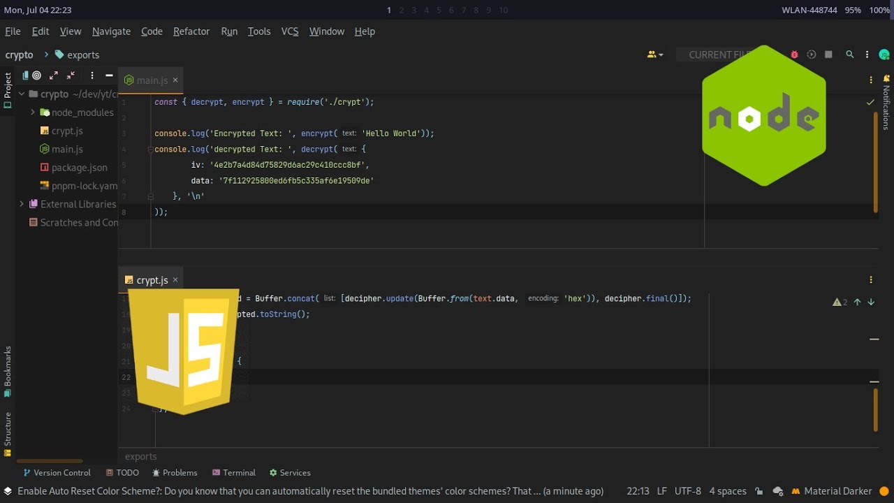Open the CURRENT FILE run configuration dropdown

(719, 54)
